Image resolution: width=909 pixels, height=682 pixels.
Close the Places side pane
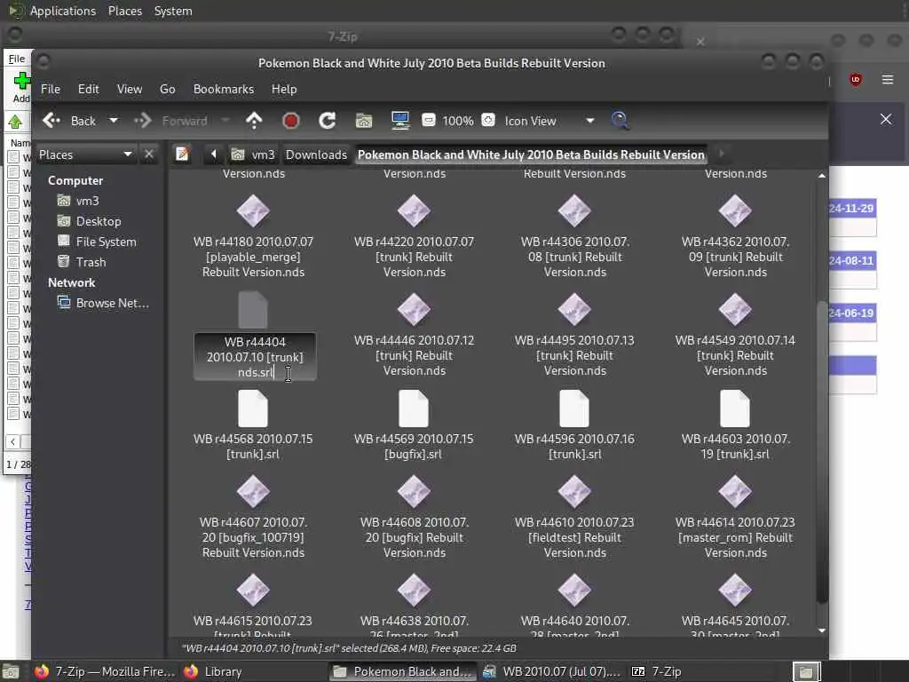149,155
